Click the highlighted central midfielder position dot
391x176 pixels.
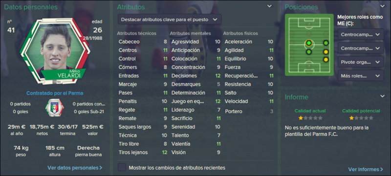tap(309, 43)
